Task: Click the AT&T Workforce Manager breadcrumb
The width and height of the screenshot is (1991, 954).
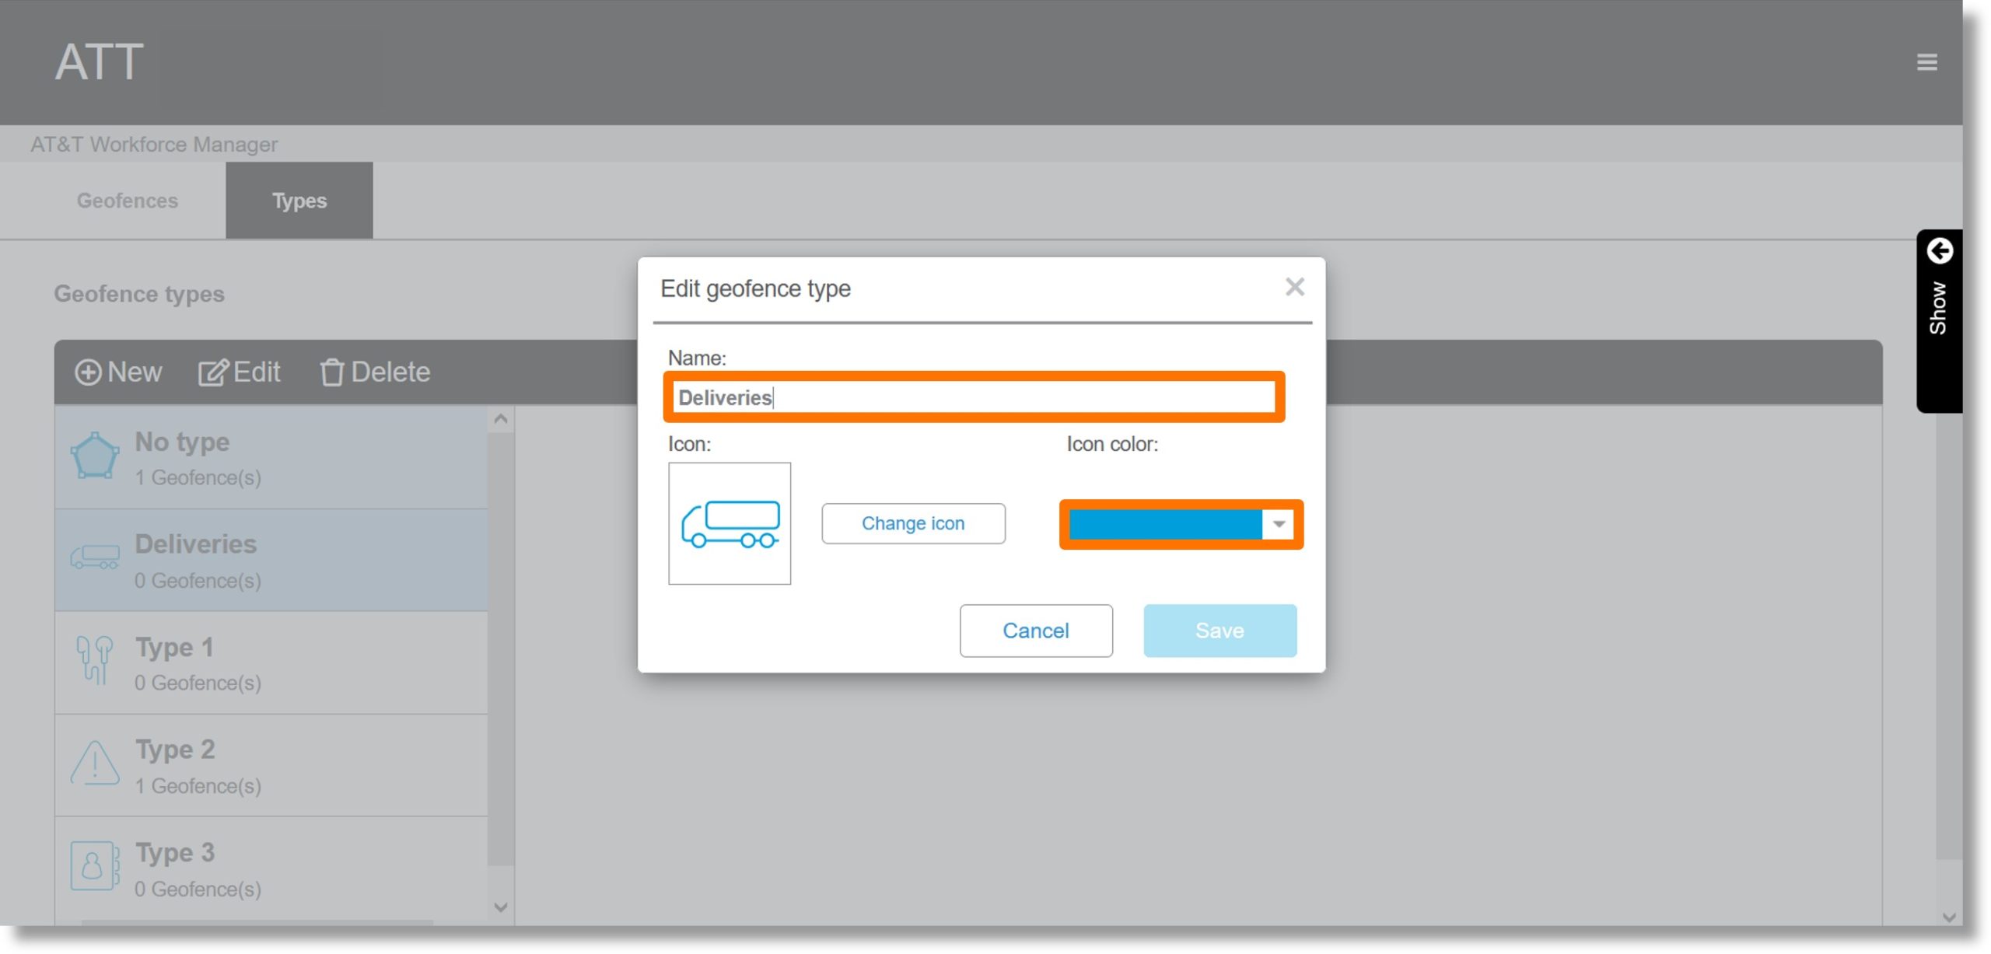Action: tap(154, 145)
